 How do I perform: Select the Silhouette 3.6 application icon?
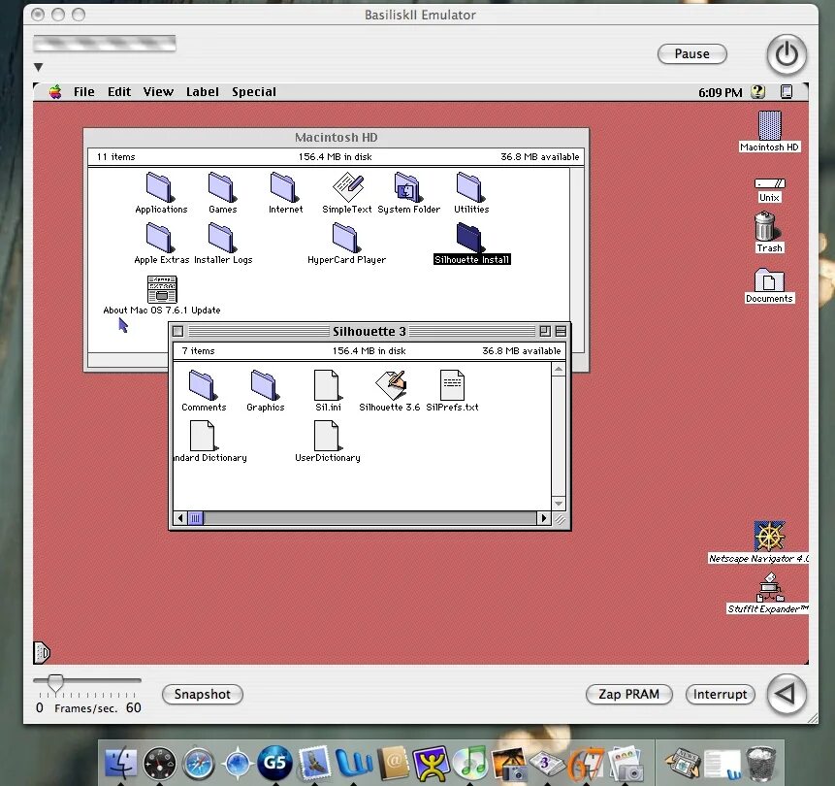[x=390, y=384]
